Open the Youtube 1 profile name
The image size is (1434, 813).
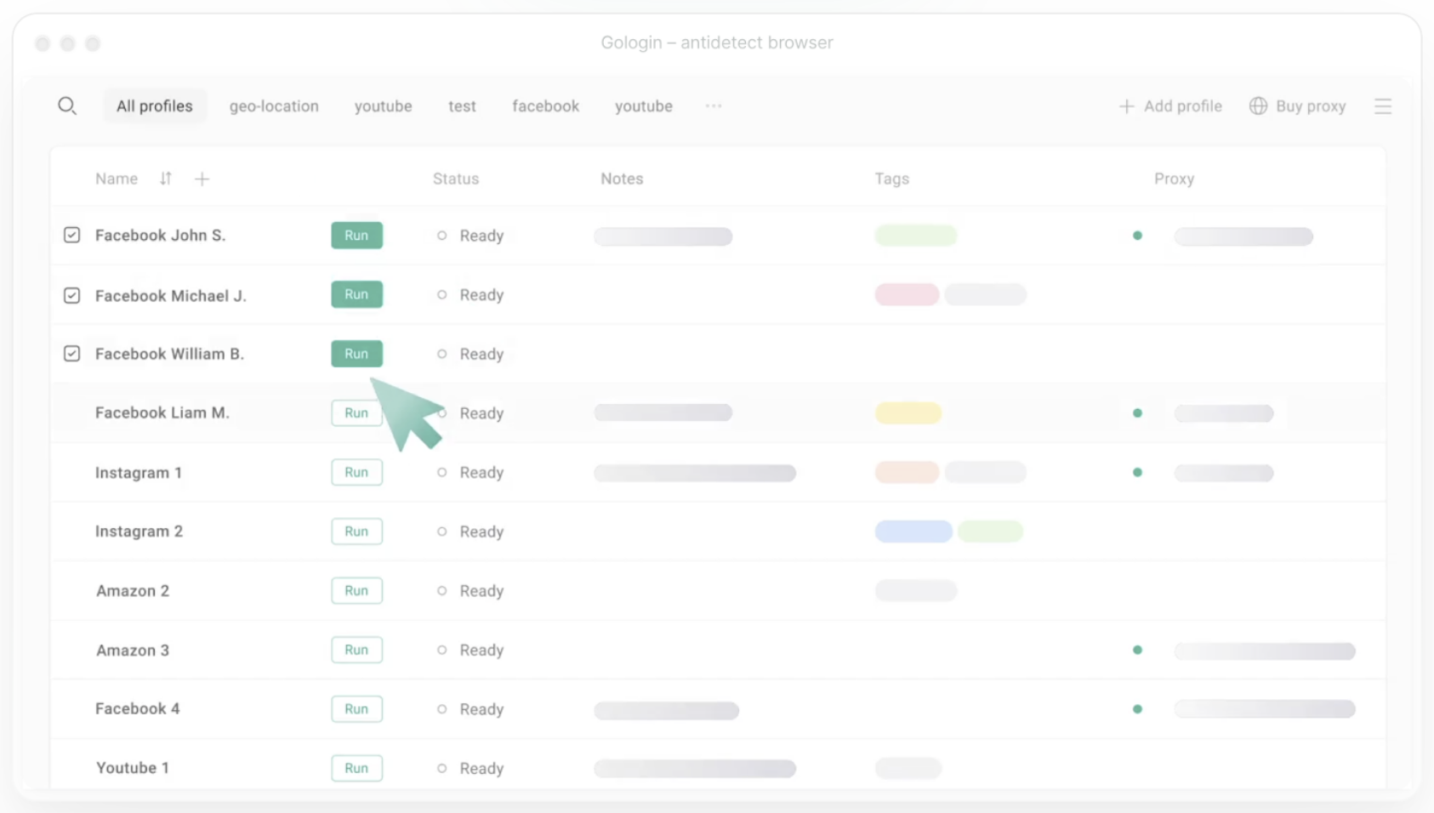[133, 768]
